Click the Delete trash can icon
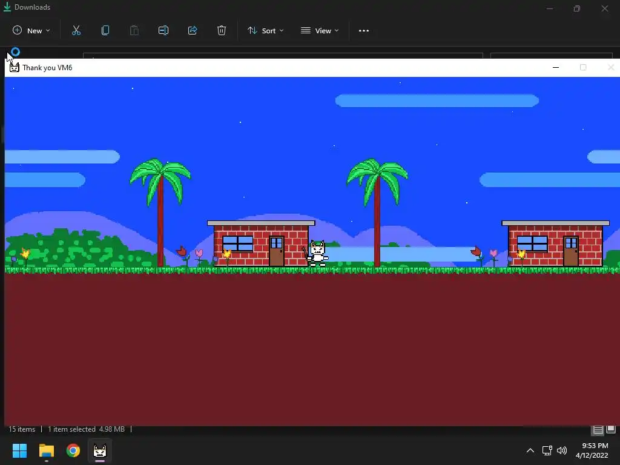 point(222,30)
